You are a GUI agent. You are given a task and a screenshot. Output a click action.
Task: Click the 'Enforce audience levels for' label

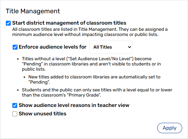[x=53, y=47]
